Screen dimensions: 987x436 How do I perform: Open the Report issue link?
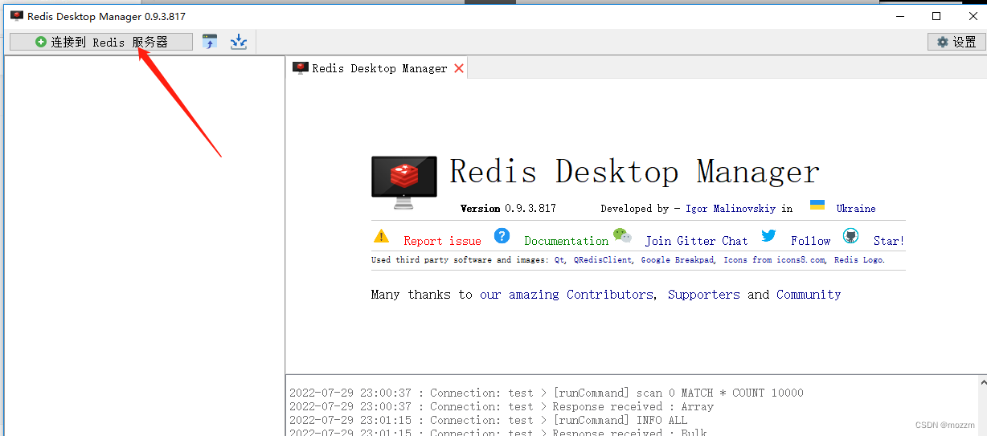tap(442, 241)
